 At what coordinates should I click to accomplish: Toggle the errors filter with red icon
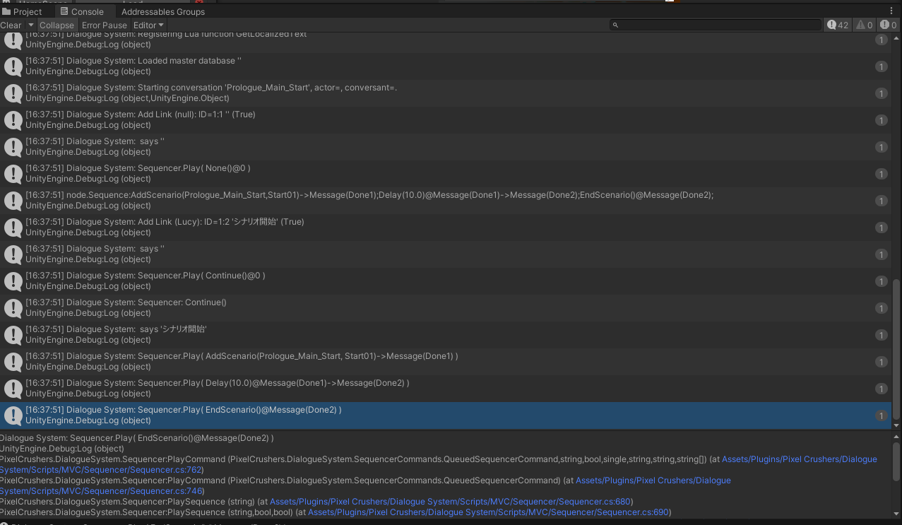point(889,25)
